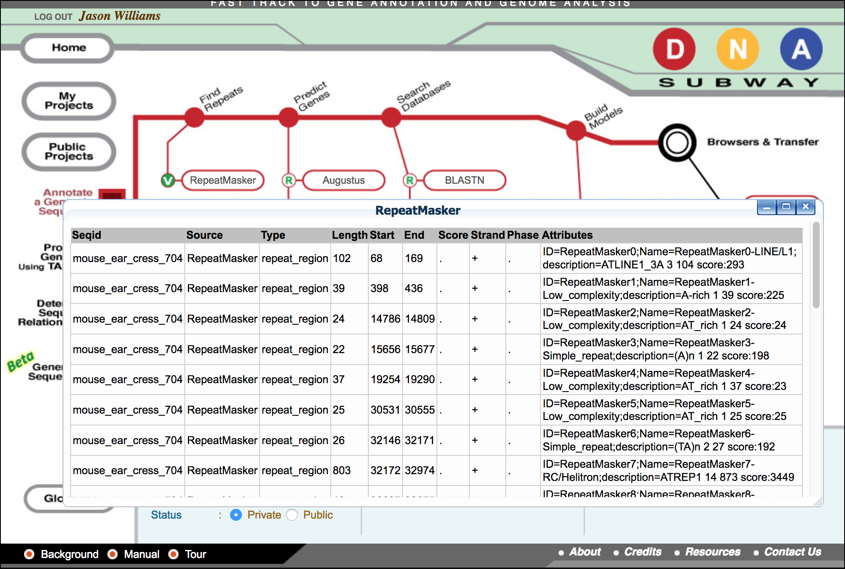This screenshot has width=845, height=569.
Task: Click the Build Models red station dot
Action: (576, 130)
